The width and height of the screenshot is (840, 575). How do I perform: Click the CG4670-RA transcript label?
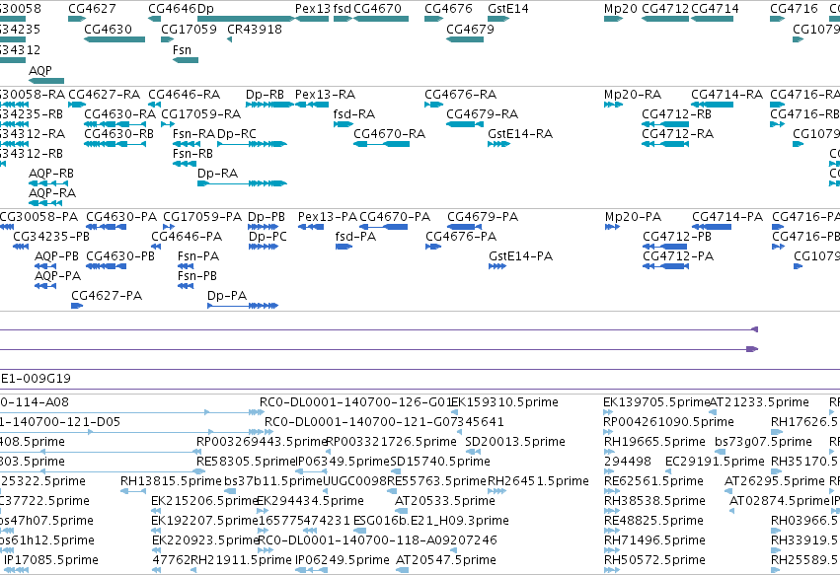[390, 134]
